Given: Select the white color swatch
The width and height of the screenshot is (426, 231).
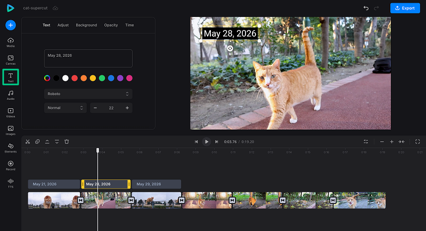Looking at the screenshot, I should click(x=65, y=78).
